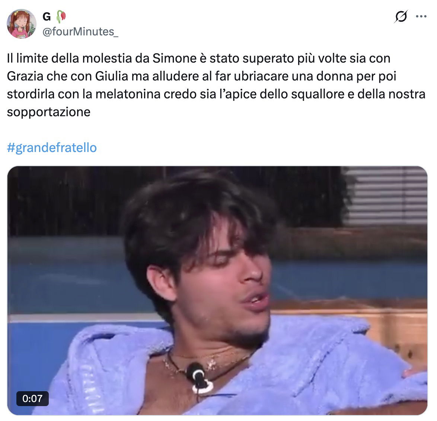Open the Grok explain-post icon
Viewport: 437px width, 421px height.
[401, 16]
